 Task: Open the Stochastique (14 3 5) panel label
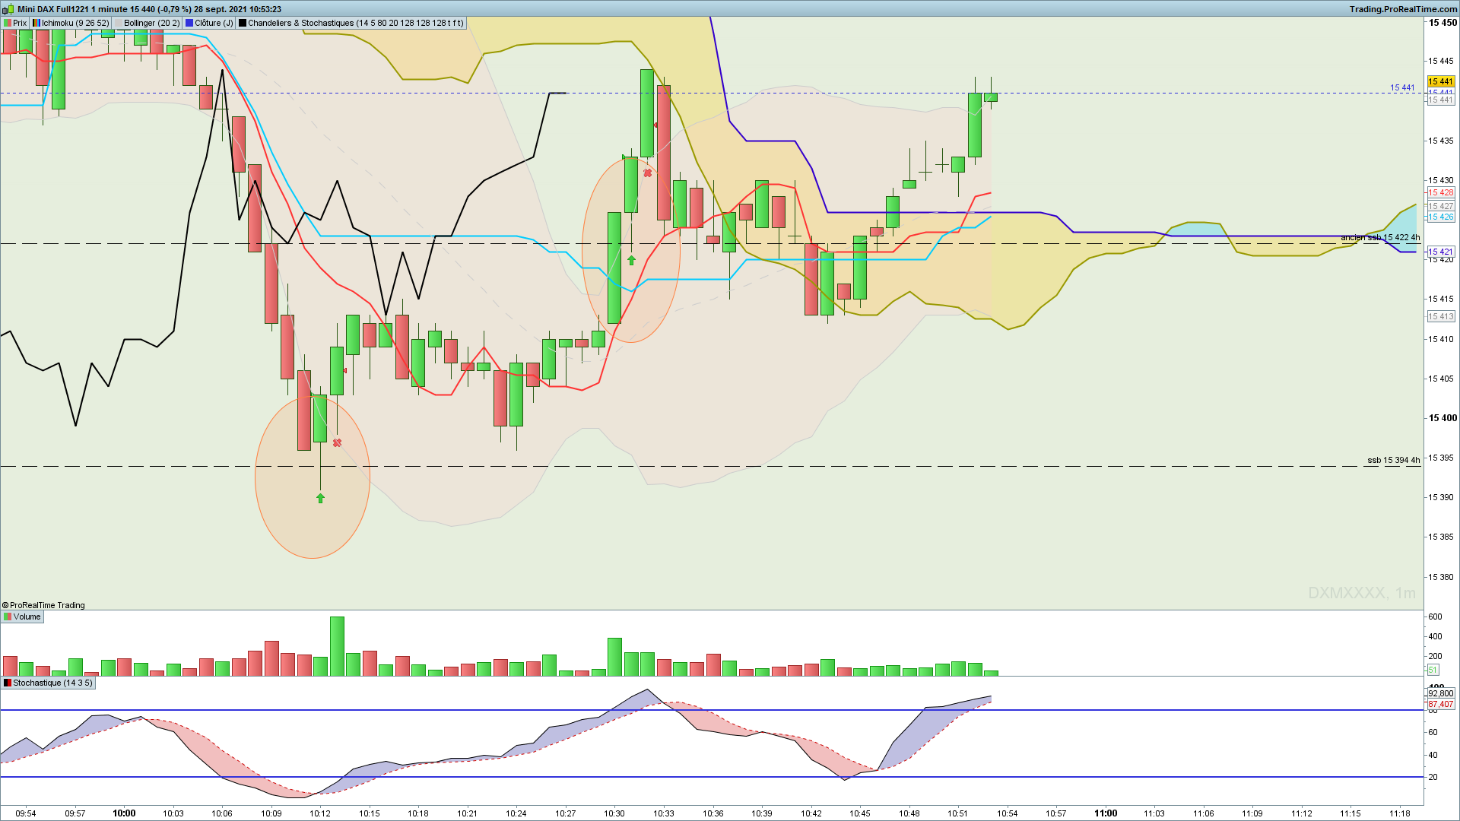pos(49,683)
